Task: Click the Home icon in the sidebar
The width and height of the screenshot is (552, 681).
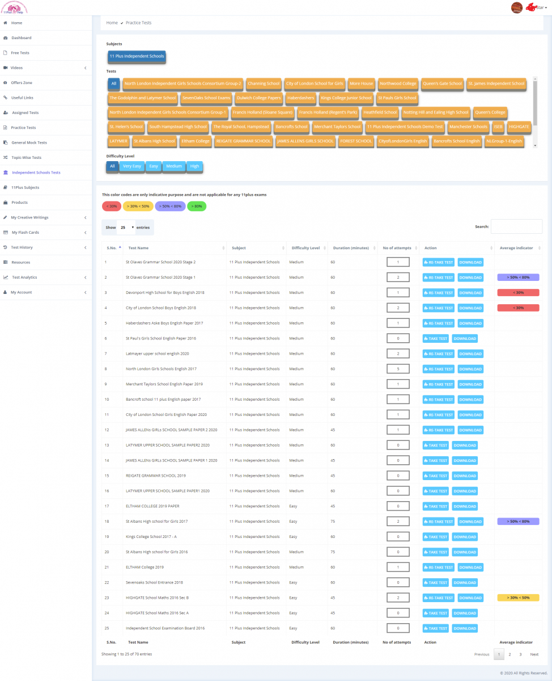Action: click(x=6, y=23)
